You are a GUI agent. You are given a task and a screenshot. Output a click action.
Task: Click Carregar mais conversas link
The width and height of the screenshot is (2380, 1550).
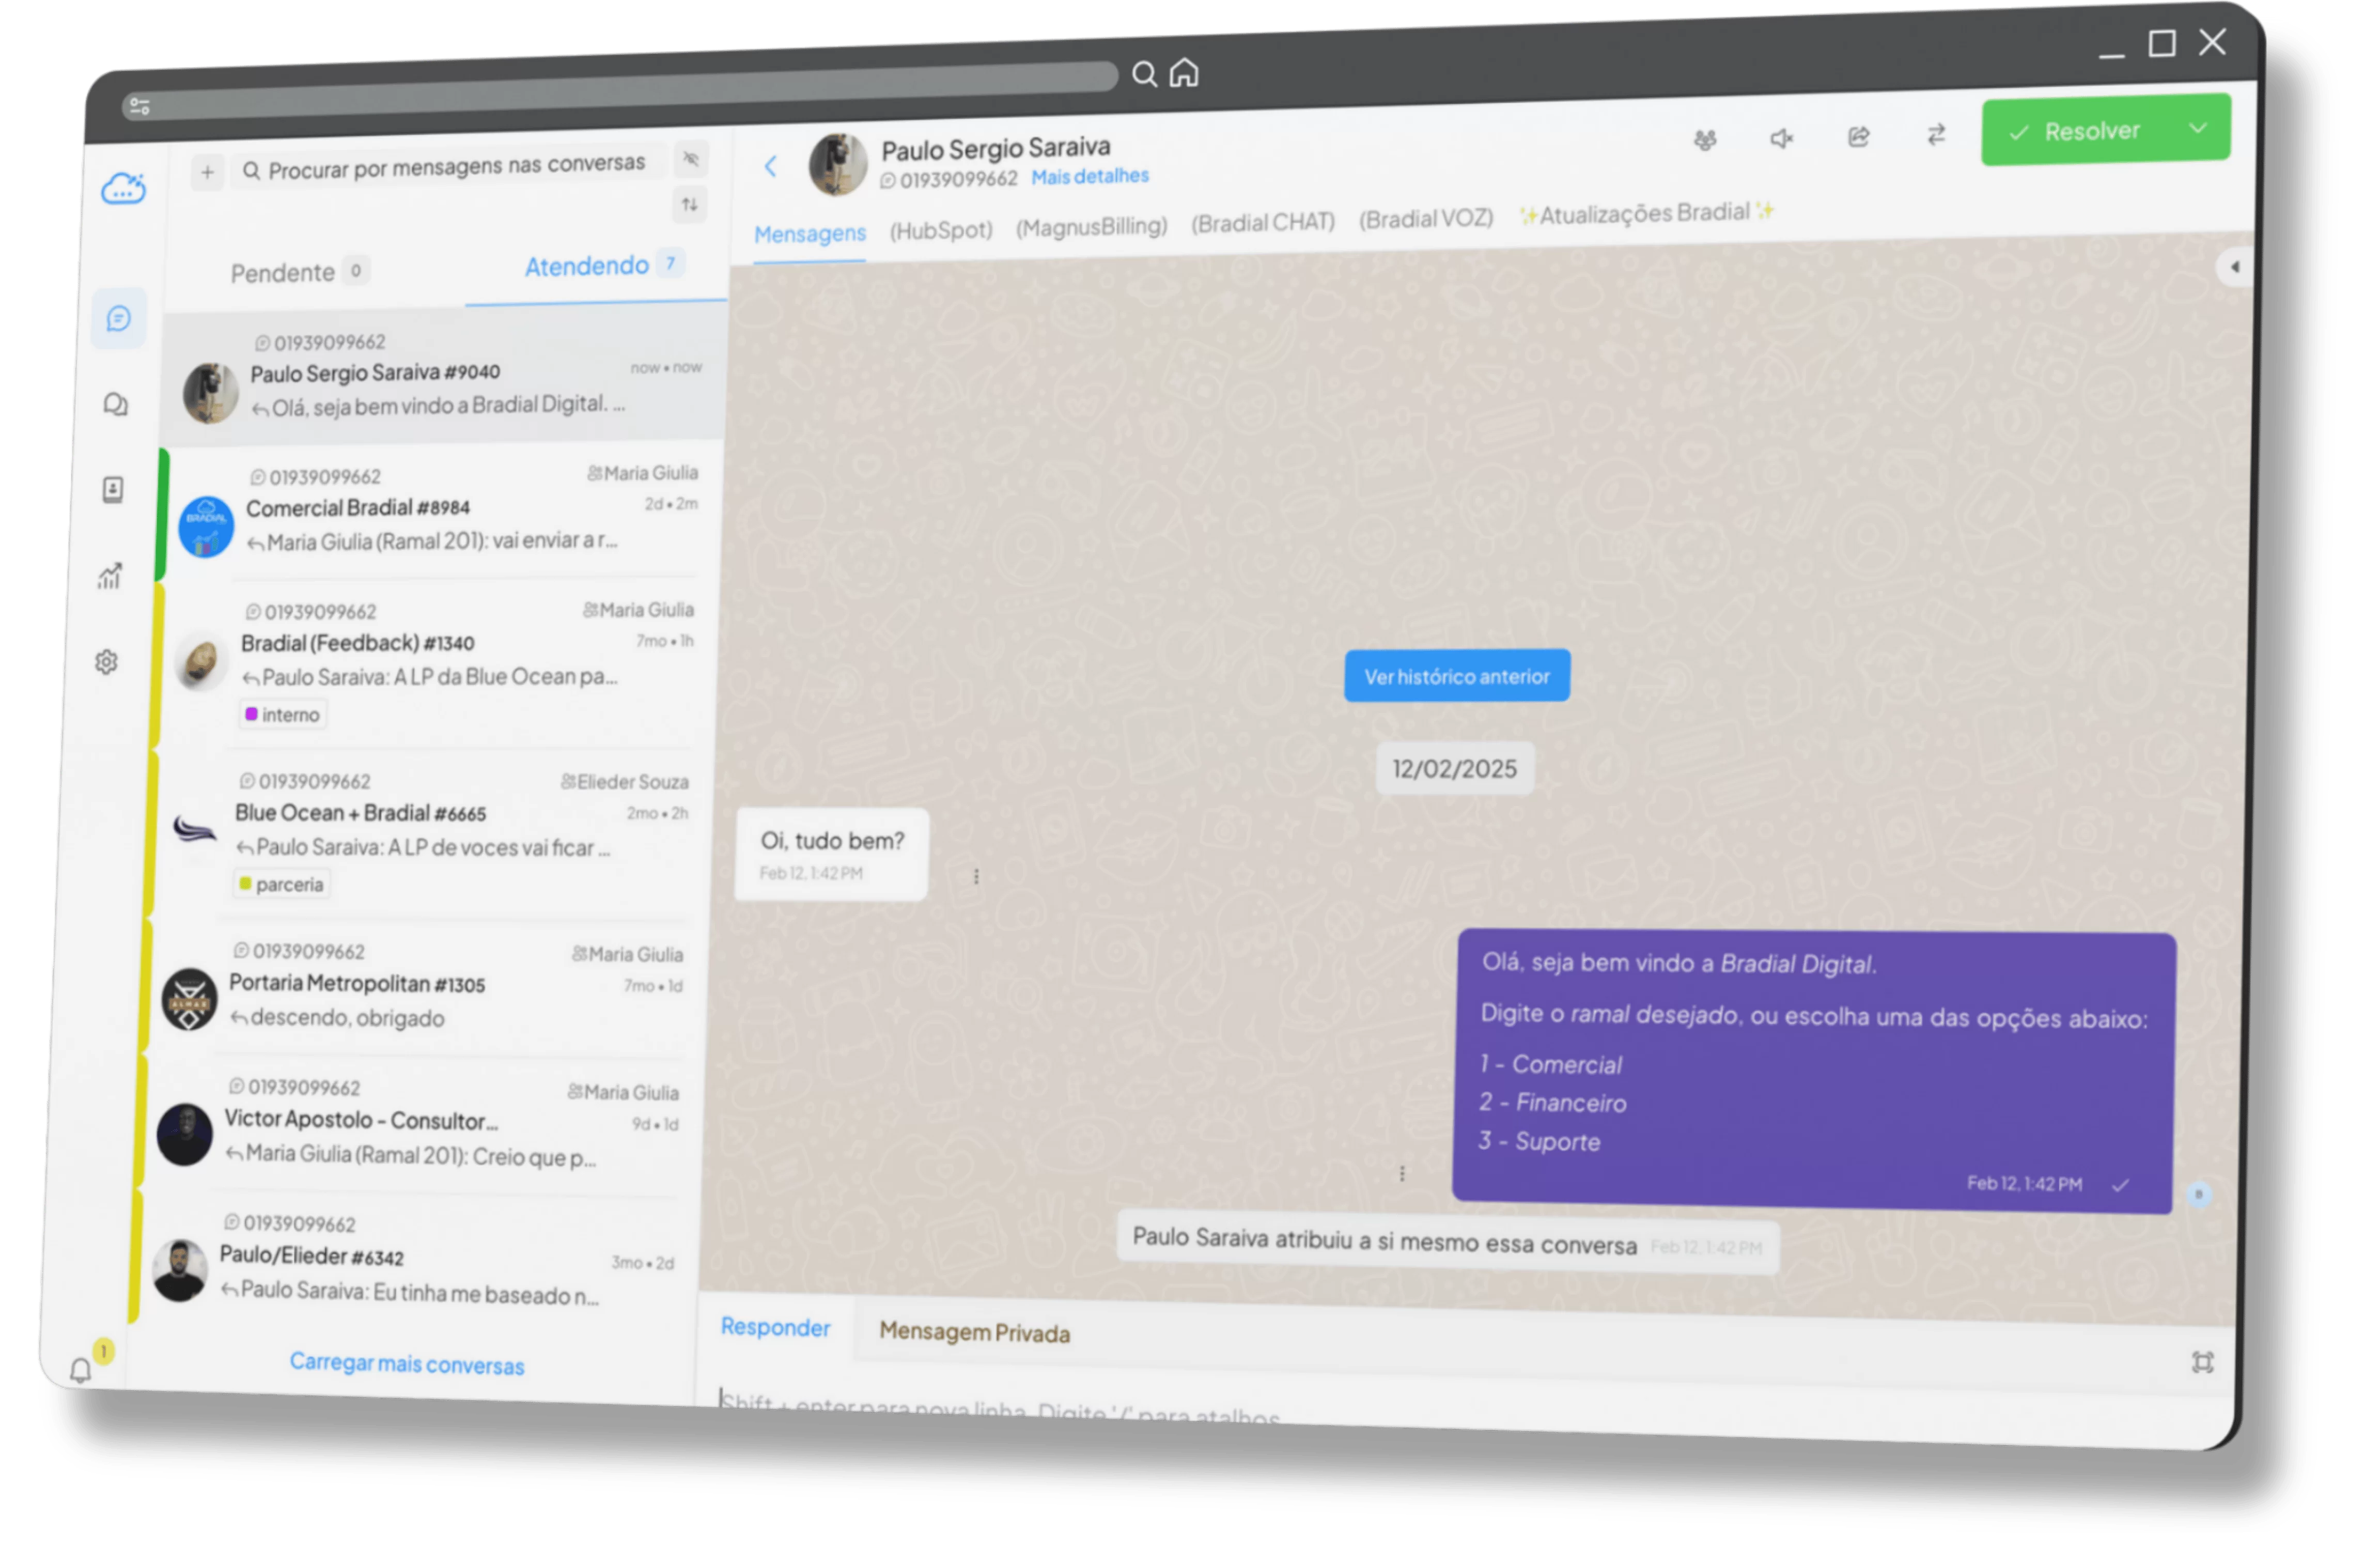tap(406, 1364)
